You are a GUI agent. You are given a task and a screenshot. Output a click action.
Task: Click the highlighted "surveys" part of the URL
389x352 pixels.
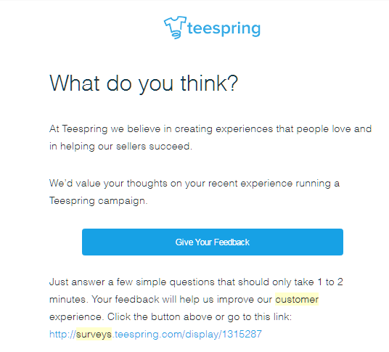[x=94, y=334]
